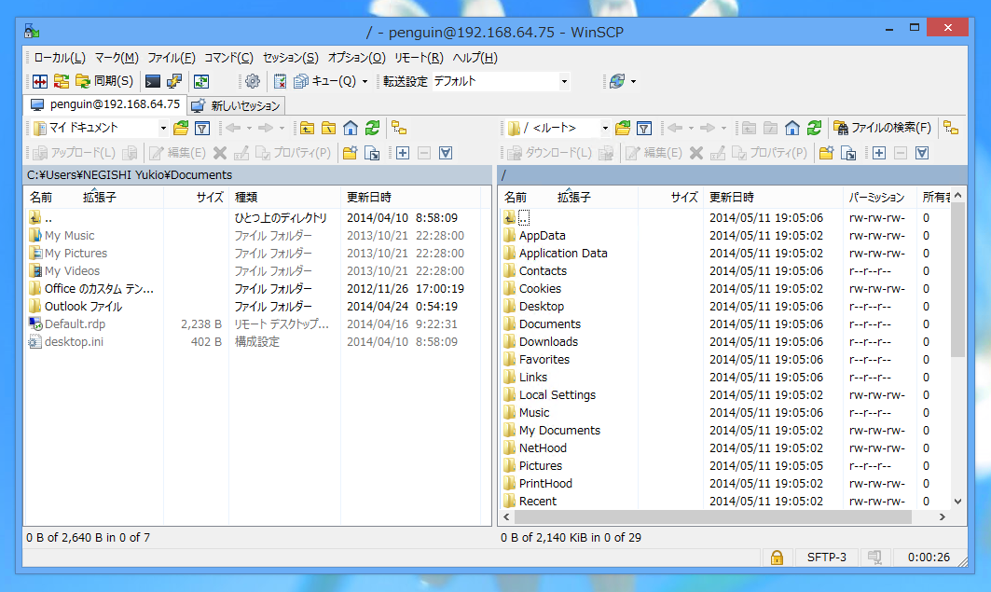Select the Default.rdp file
Viewport: 991px width, 592px height.
75,324
